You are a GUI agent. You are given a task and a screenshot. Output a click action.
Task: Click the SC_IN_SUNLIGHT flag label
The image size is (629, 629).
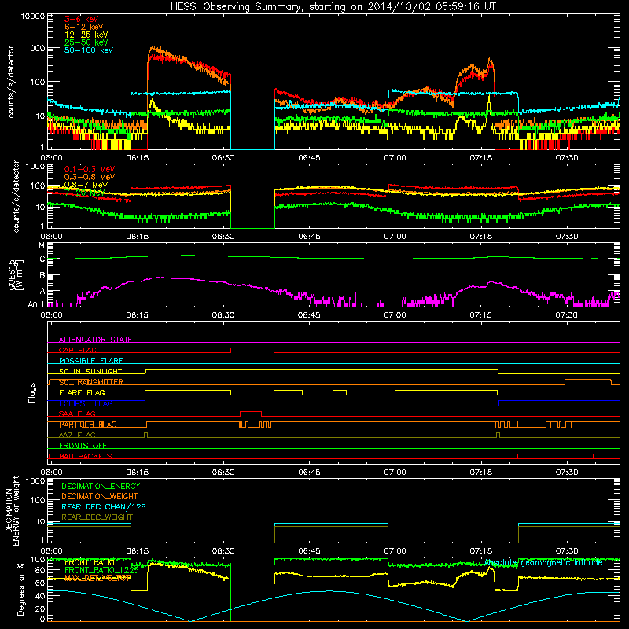point(90,371)
